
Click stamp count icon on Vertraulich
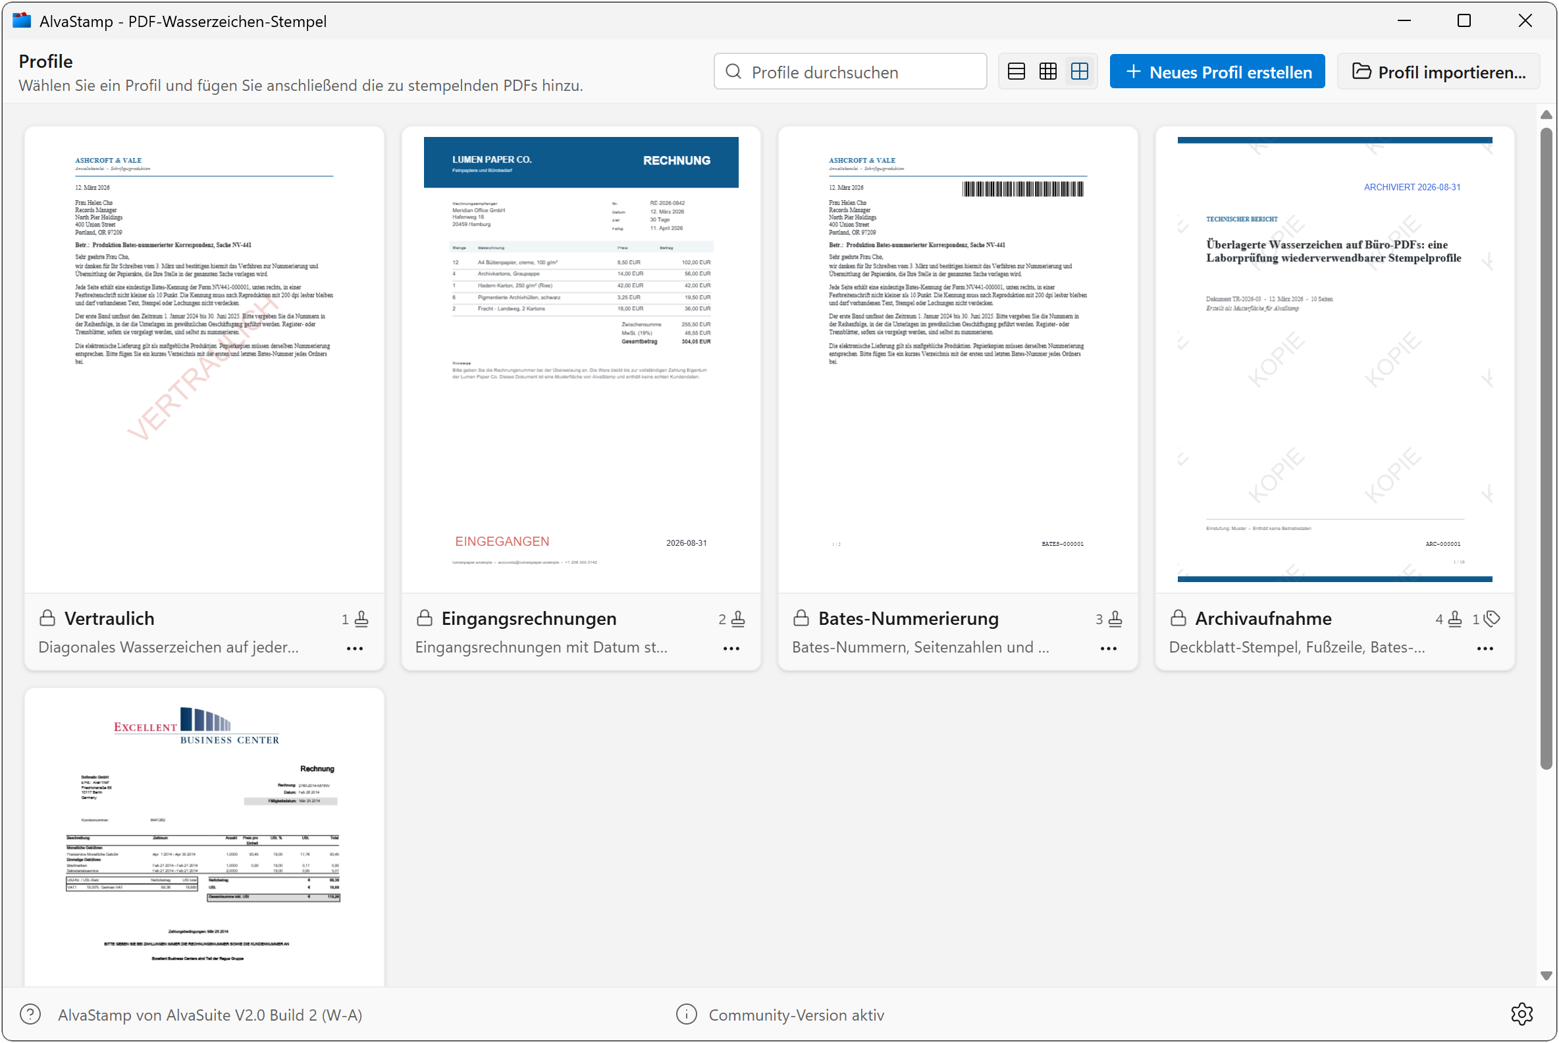(361, 619)
